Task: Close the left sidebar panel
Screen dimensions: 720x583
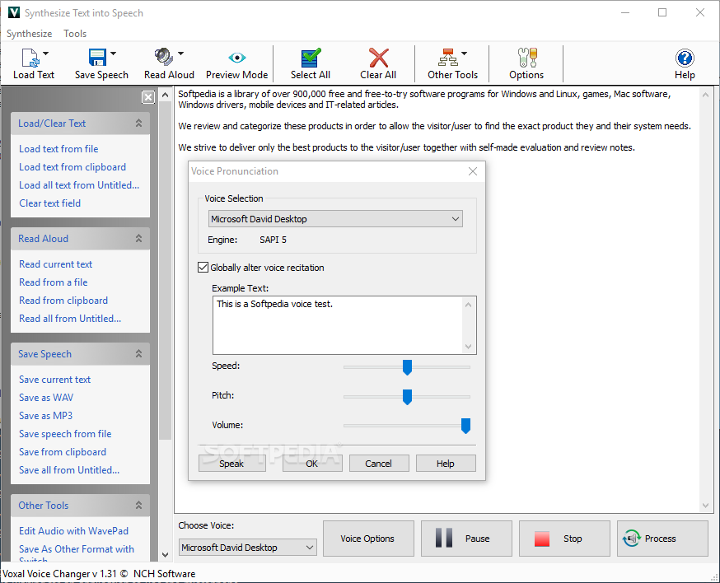Action: 147,97
